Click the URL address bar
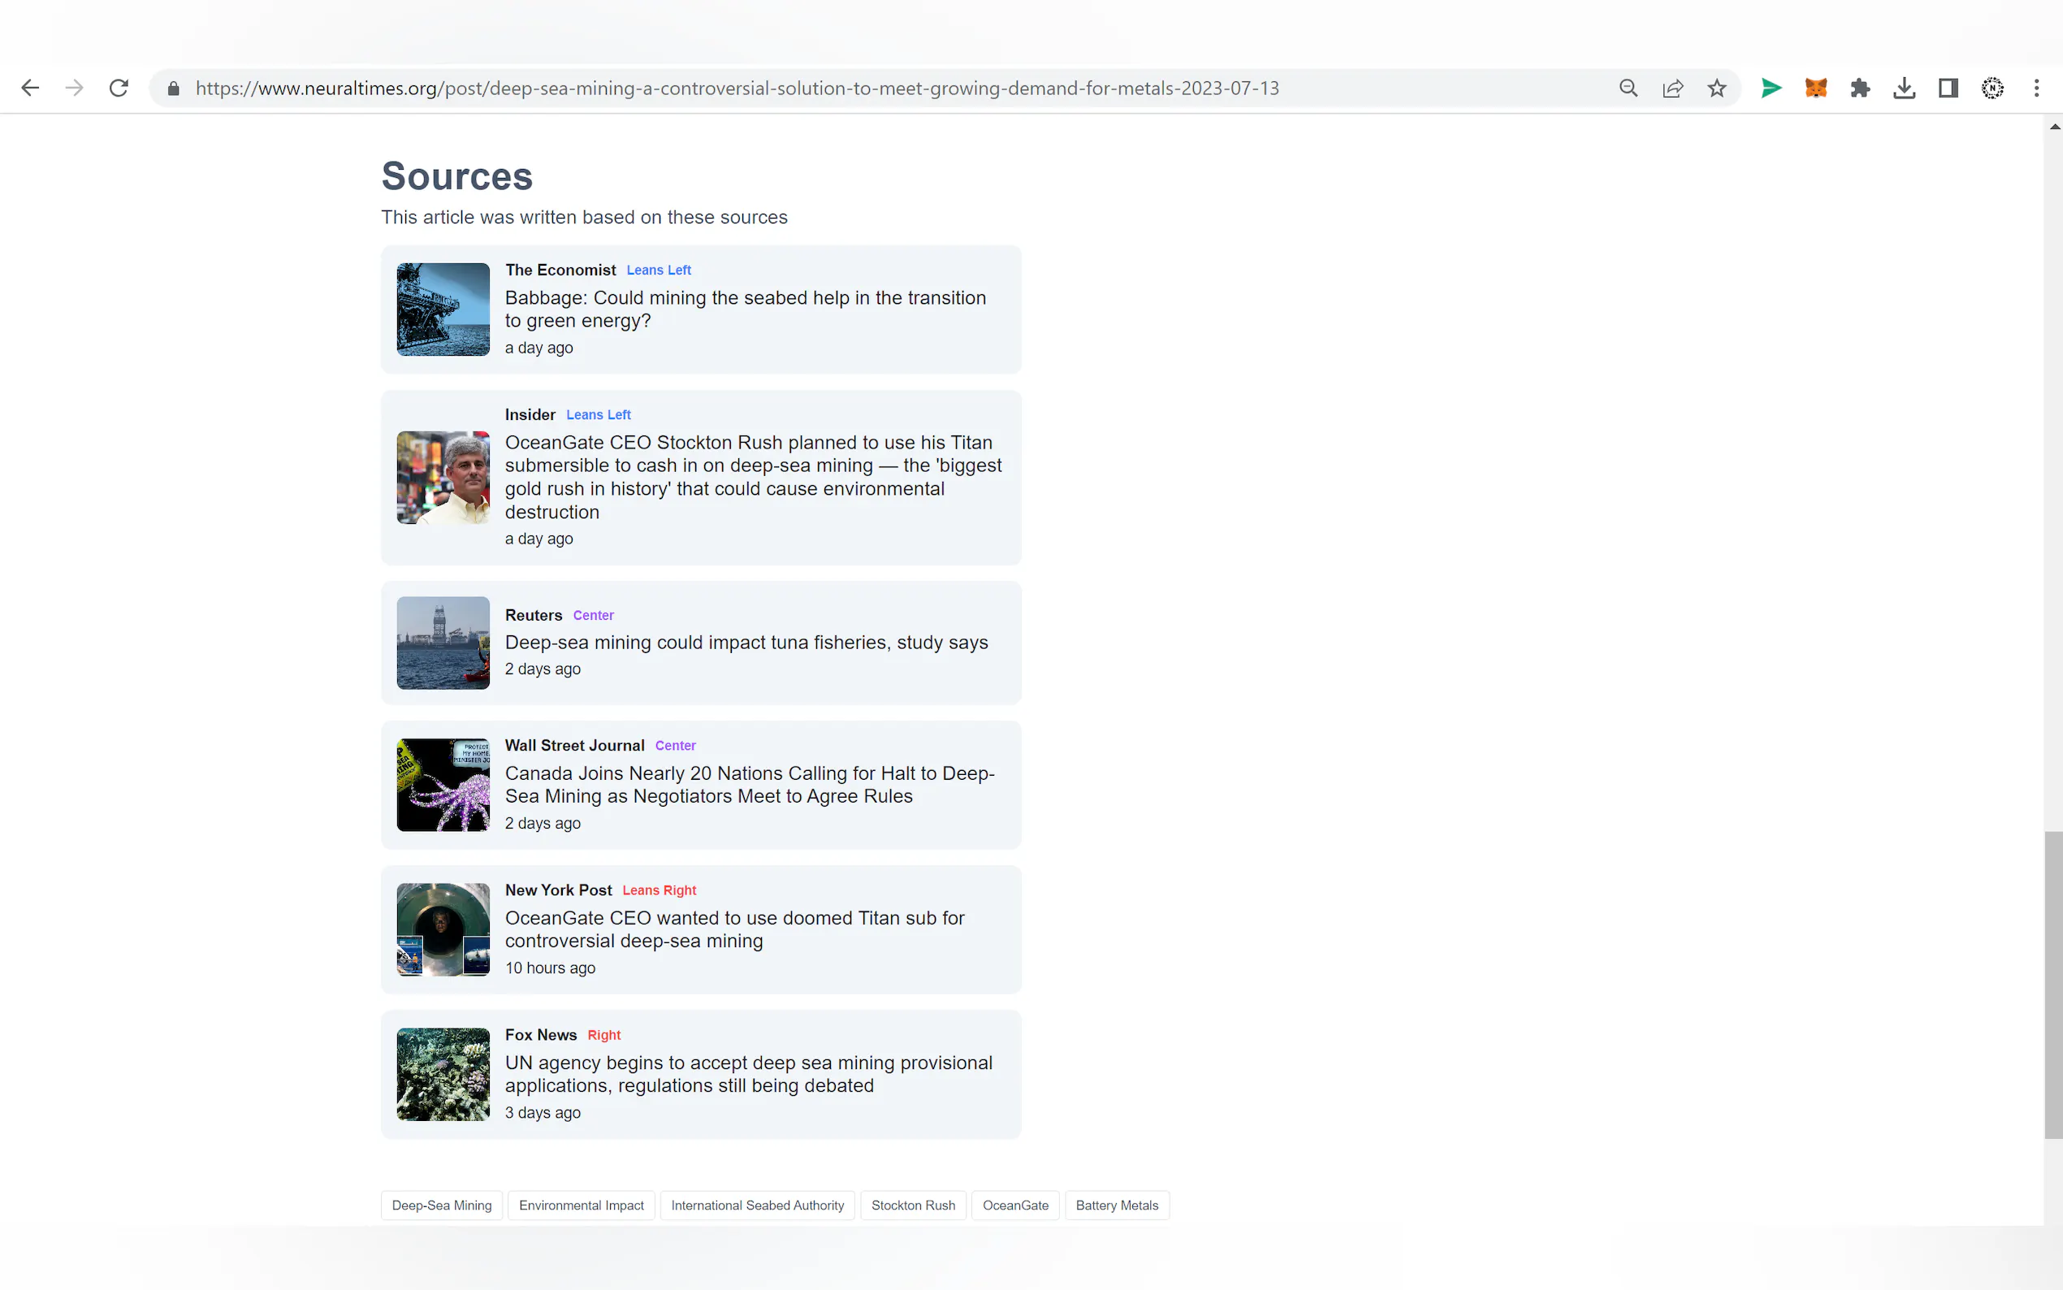 pos(737,88)
